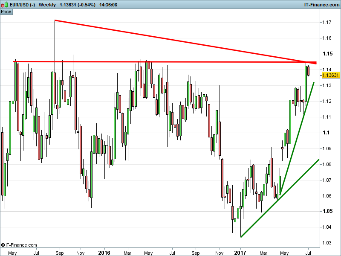Viewport: 341px width, 256px height.
Task: Click the yellow 1.13631 current price tag
Action: click(x=330, y=76)
